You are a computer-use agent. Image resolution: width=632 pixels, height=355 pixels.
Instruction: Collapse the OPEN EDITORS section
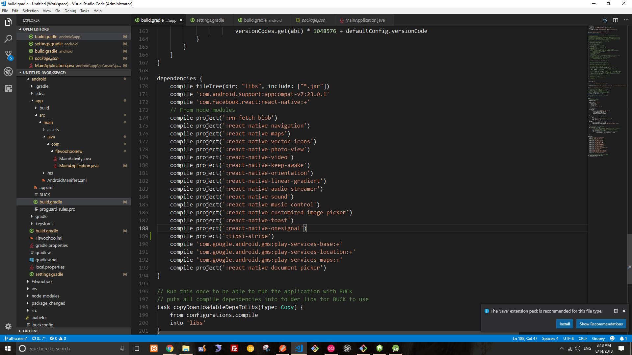pyautogui.click(x=36, y=29)
